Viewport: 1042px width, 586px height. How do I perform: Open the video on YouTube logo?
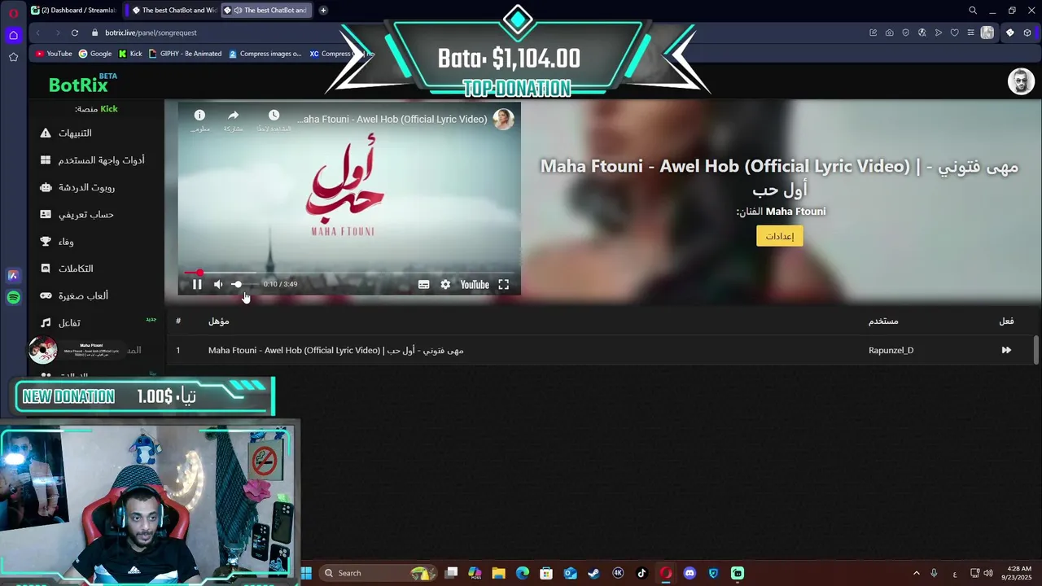[x=475, y=284]
